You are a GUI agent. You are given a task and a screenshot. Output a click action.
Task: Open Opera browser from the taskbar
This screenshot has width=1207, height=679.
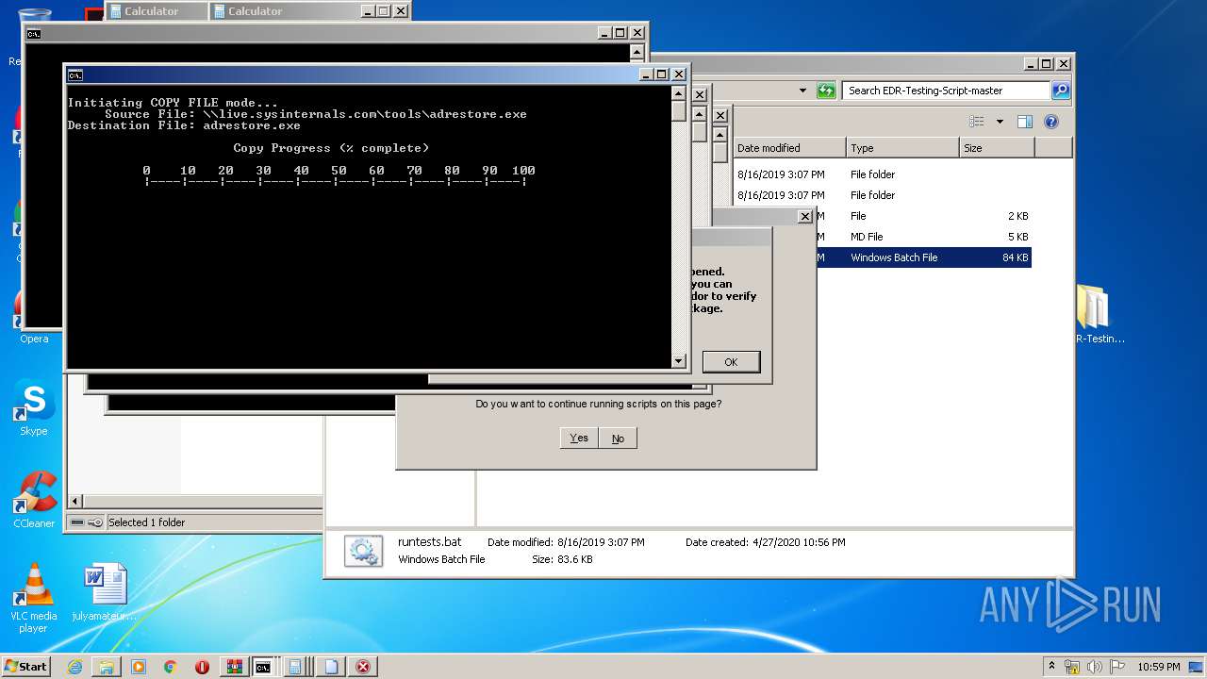pos(202,667)
